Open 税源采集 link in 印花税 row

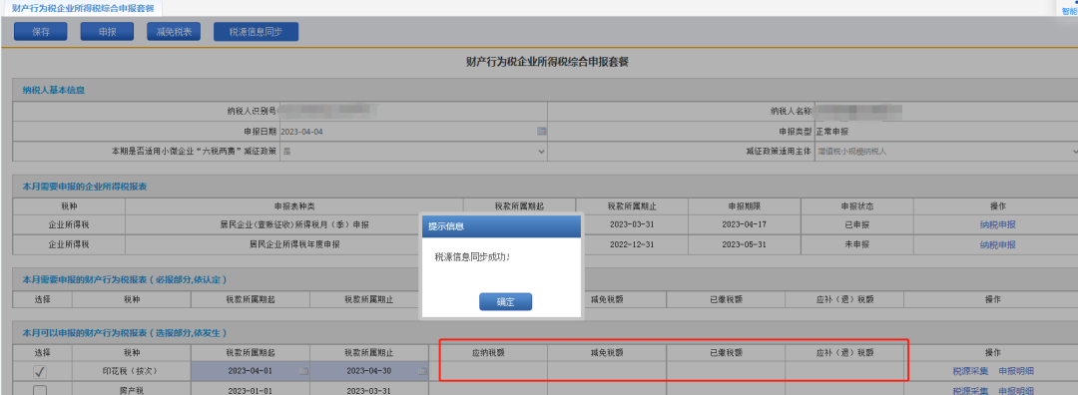pyautogui.click(x=970, y=372)
